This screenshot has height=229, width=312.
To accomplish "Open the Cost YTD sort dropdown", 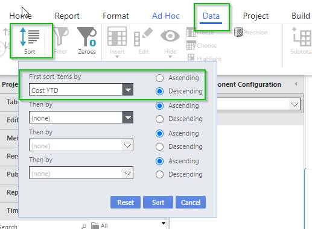I will (128, 90).
